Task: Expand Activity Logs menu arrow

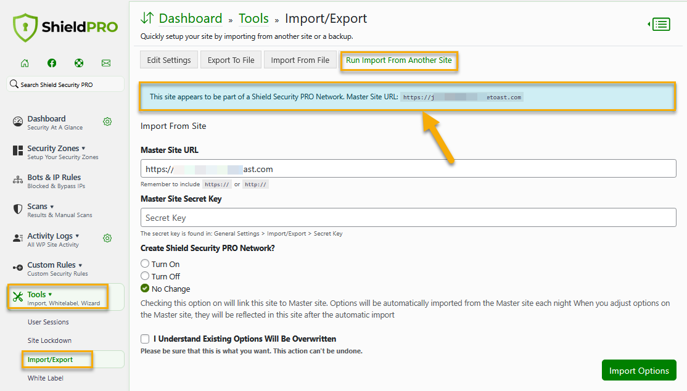Action: pos(77,236)
